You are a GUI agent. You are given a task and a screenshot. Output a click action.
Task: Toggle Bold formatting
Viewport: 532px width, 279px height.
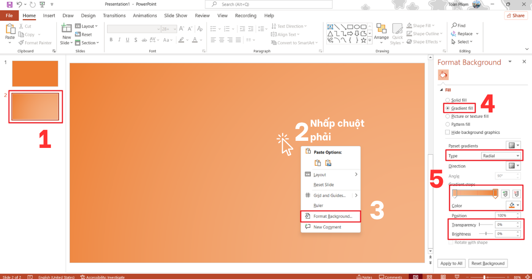(x=111, y=39)
